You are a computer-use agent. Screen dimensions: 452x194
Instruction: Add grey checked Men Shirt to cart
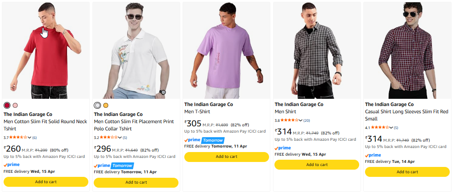[x=317, y=165]
